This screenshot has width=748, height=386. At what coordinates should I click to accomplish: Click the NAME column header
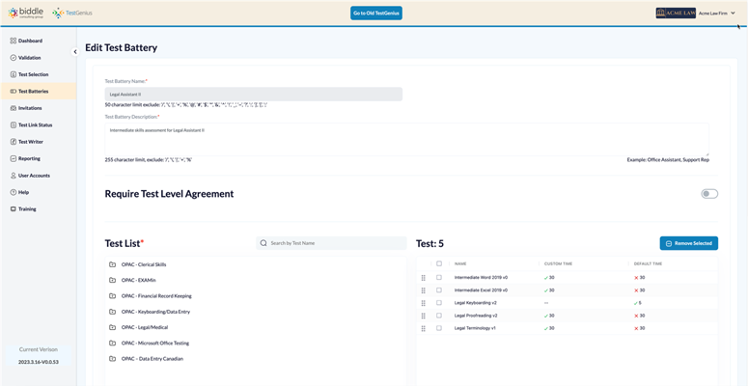pyautogui.click(x=460, y=263)
